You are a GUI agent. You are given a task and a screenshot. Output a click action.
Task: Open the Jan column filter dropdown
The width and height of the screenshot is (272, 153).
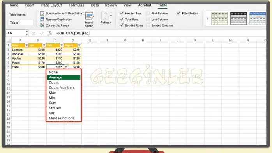tap(44, 45)
